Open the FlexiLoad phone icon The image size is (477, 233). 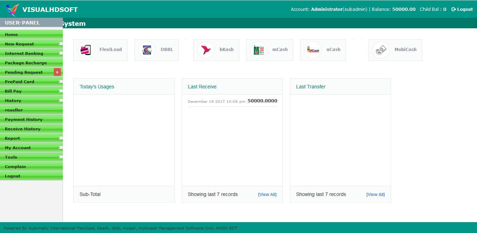[x=86, y=50]
